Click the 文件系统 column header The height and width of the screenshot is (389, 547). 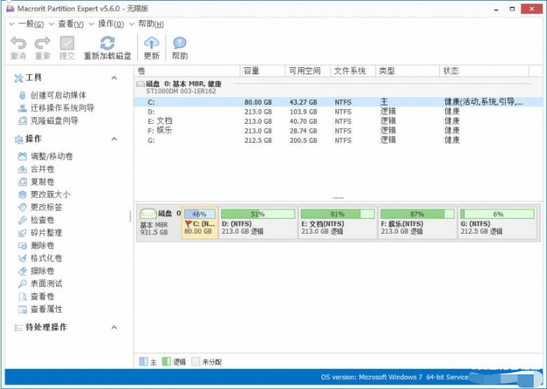(349, 71)
